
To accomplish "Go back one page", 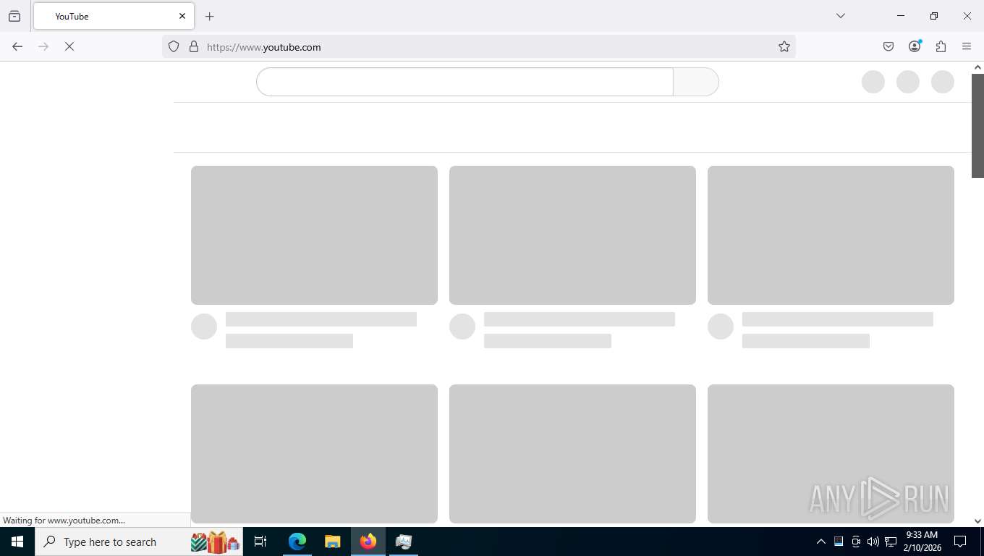I will click(x=17, y=46).
